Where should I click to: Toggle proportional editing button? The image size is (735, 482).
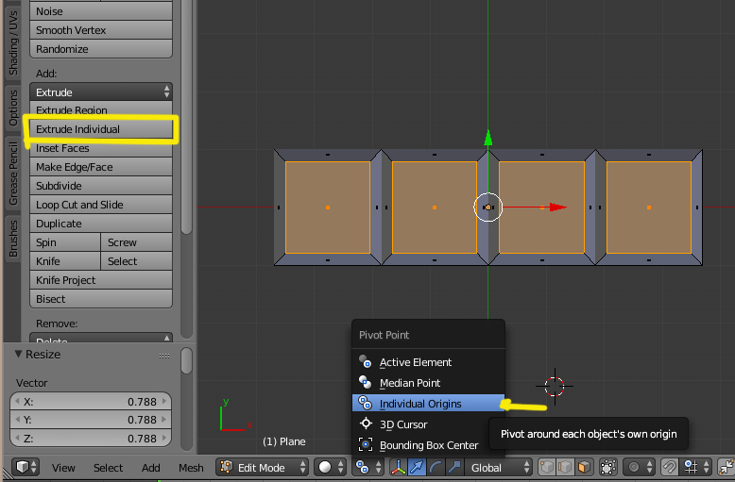(x=637, y=467)
